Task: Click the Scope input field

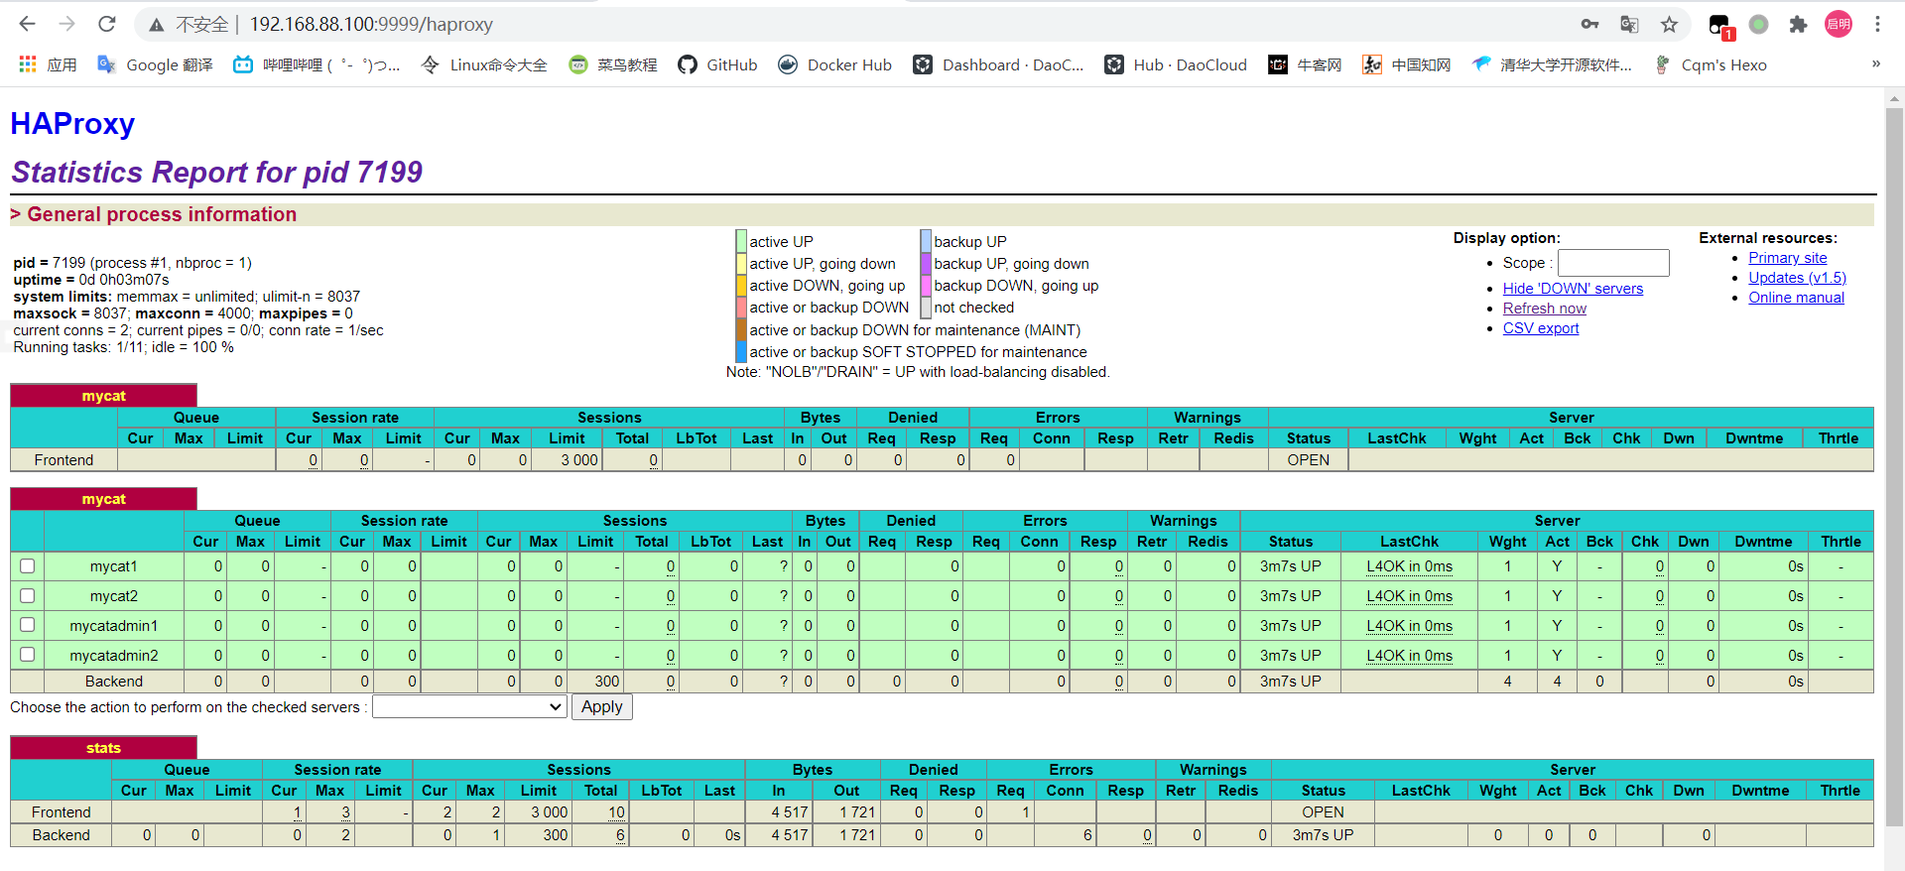Action: click(x=1613, y=263)
